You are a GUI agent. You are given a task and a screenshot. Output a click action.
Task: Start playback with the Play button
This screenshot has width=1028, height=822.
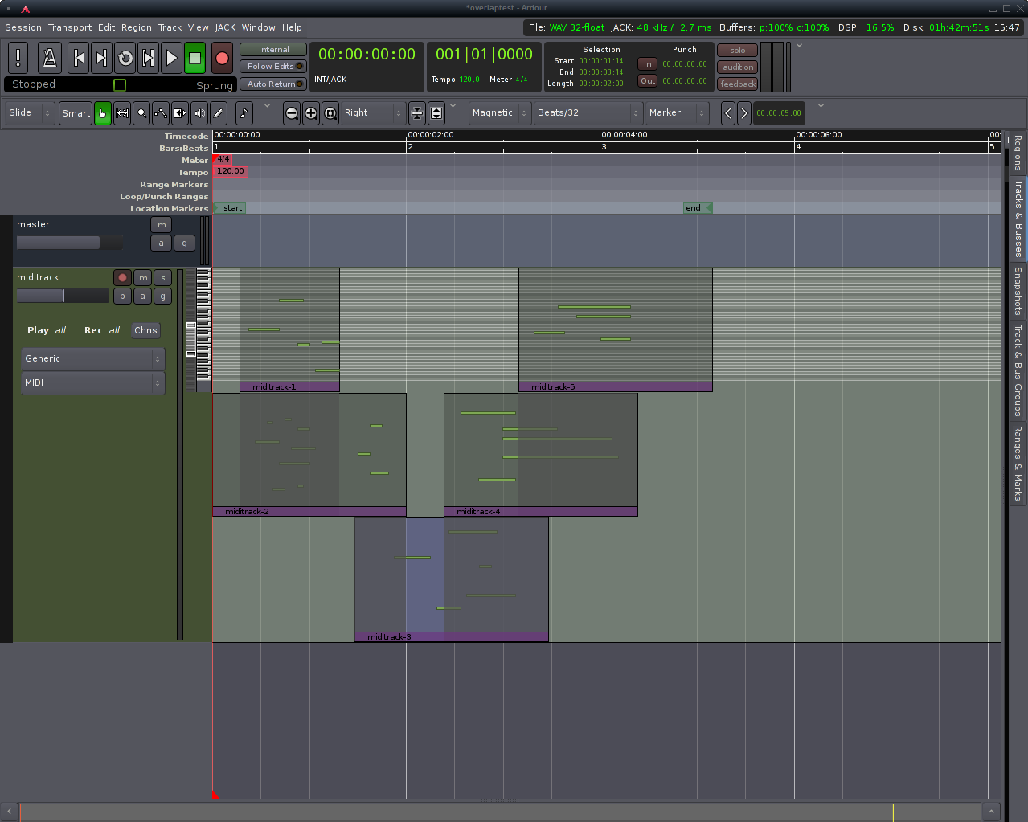click(171, 59)
